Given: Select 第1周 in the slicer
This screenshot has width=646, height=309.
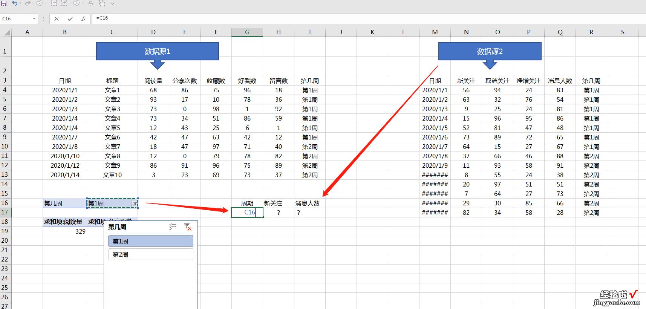Looking at the screenshot, I should coord(151,241).
